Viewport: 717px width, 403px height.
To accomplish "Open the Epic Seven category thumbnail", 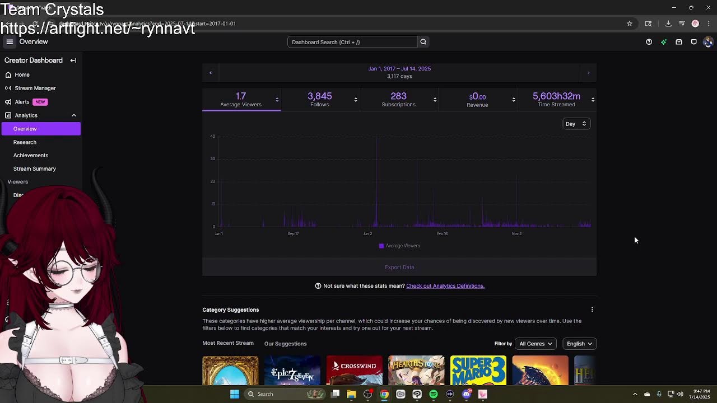I will click(x=292, y=371).
